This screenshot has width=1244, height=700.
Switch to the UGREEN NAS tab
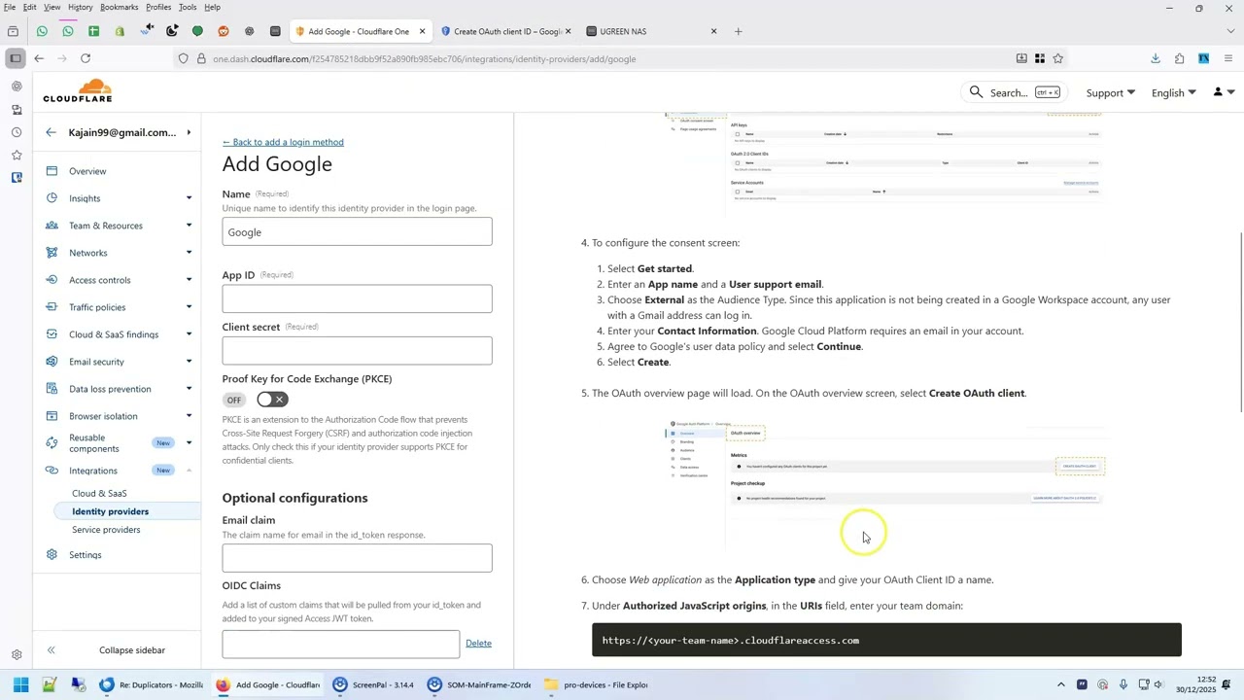point(651,31)
